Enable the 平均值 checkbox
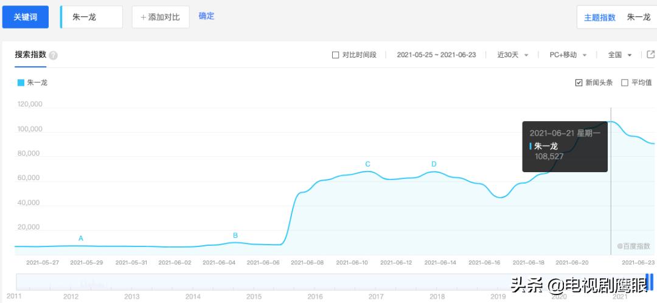657x303 pixels. point(624,83)
